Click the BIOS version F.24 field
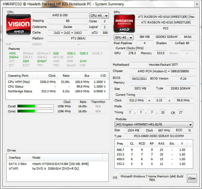 click(x=183, y=79)
